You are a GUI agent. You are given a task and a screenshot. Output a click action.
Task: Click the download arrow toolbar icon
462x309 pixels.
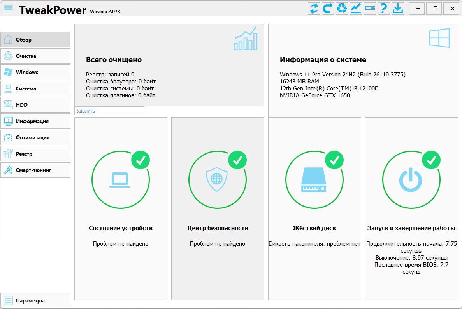point(398,8)
